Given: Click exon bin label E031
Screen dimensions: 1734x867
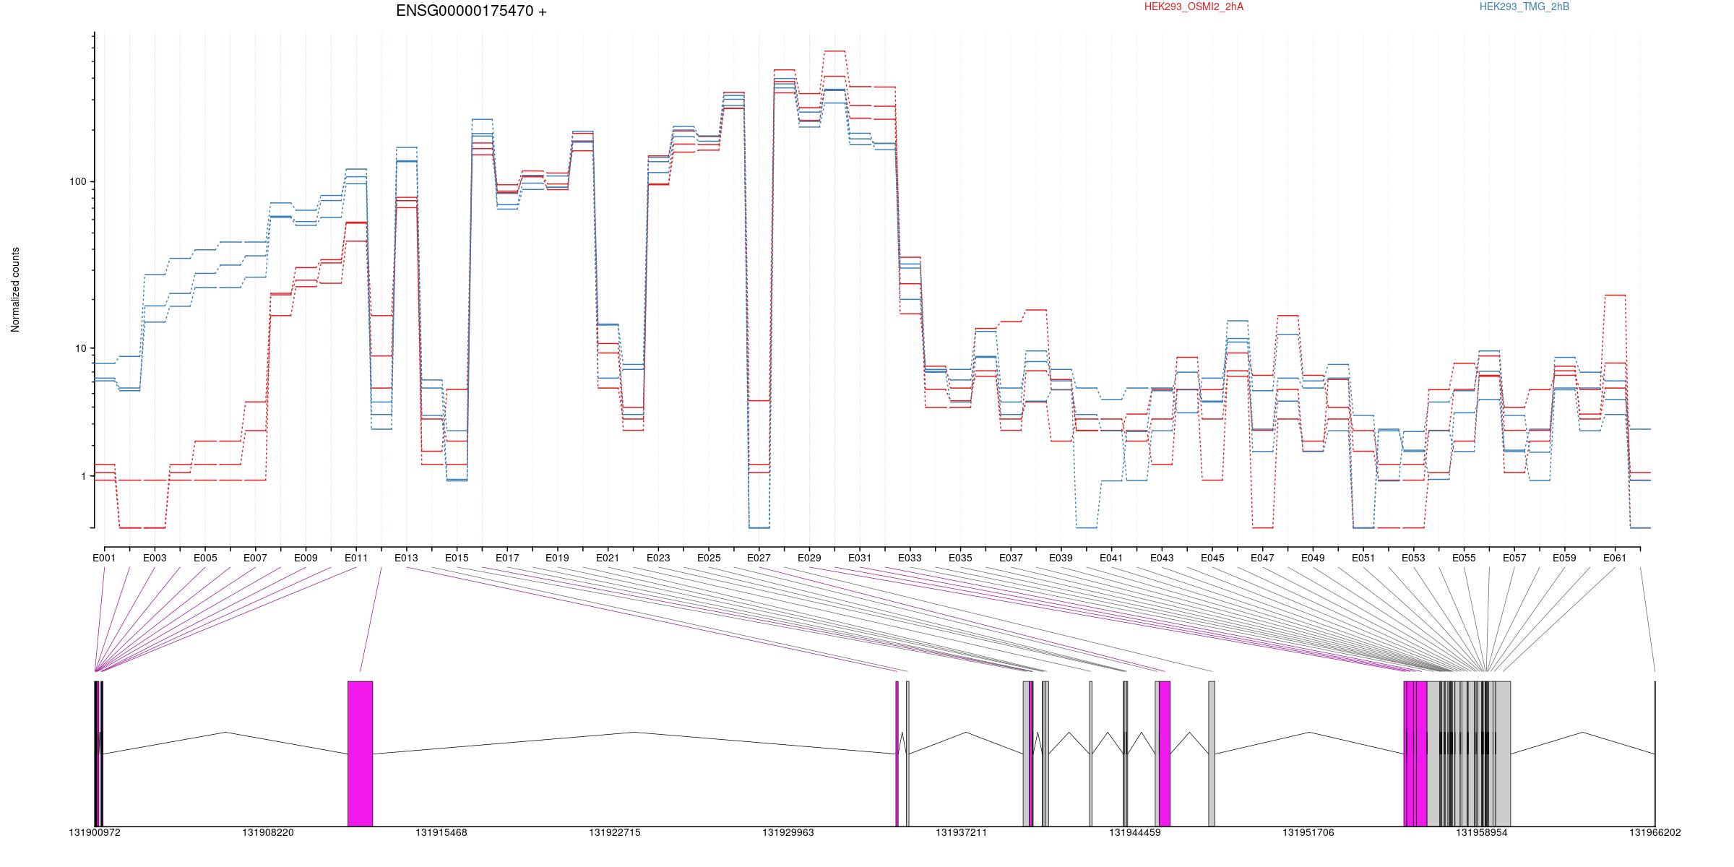Looking at the screenshot, I should pos(860,558).
